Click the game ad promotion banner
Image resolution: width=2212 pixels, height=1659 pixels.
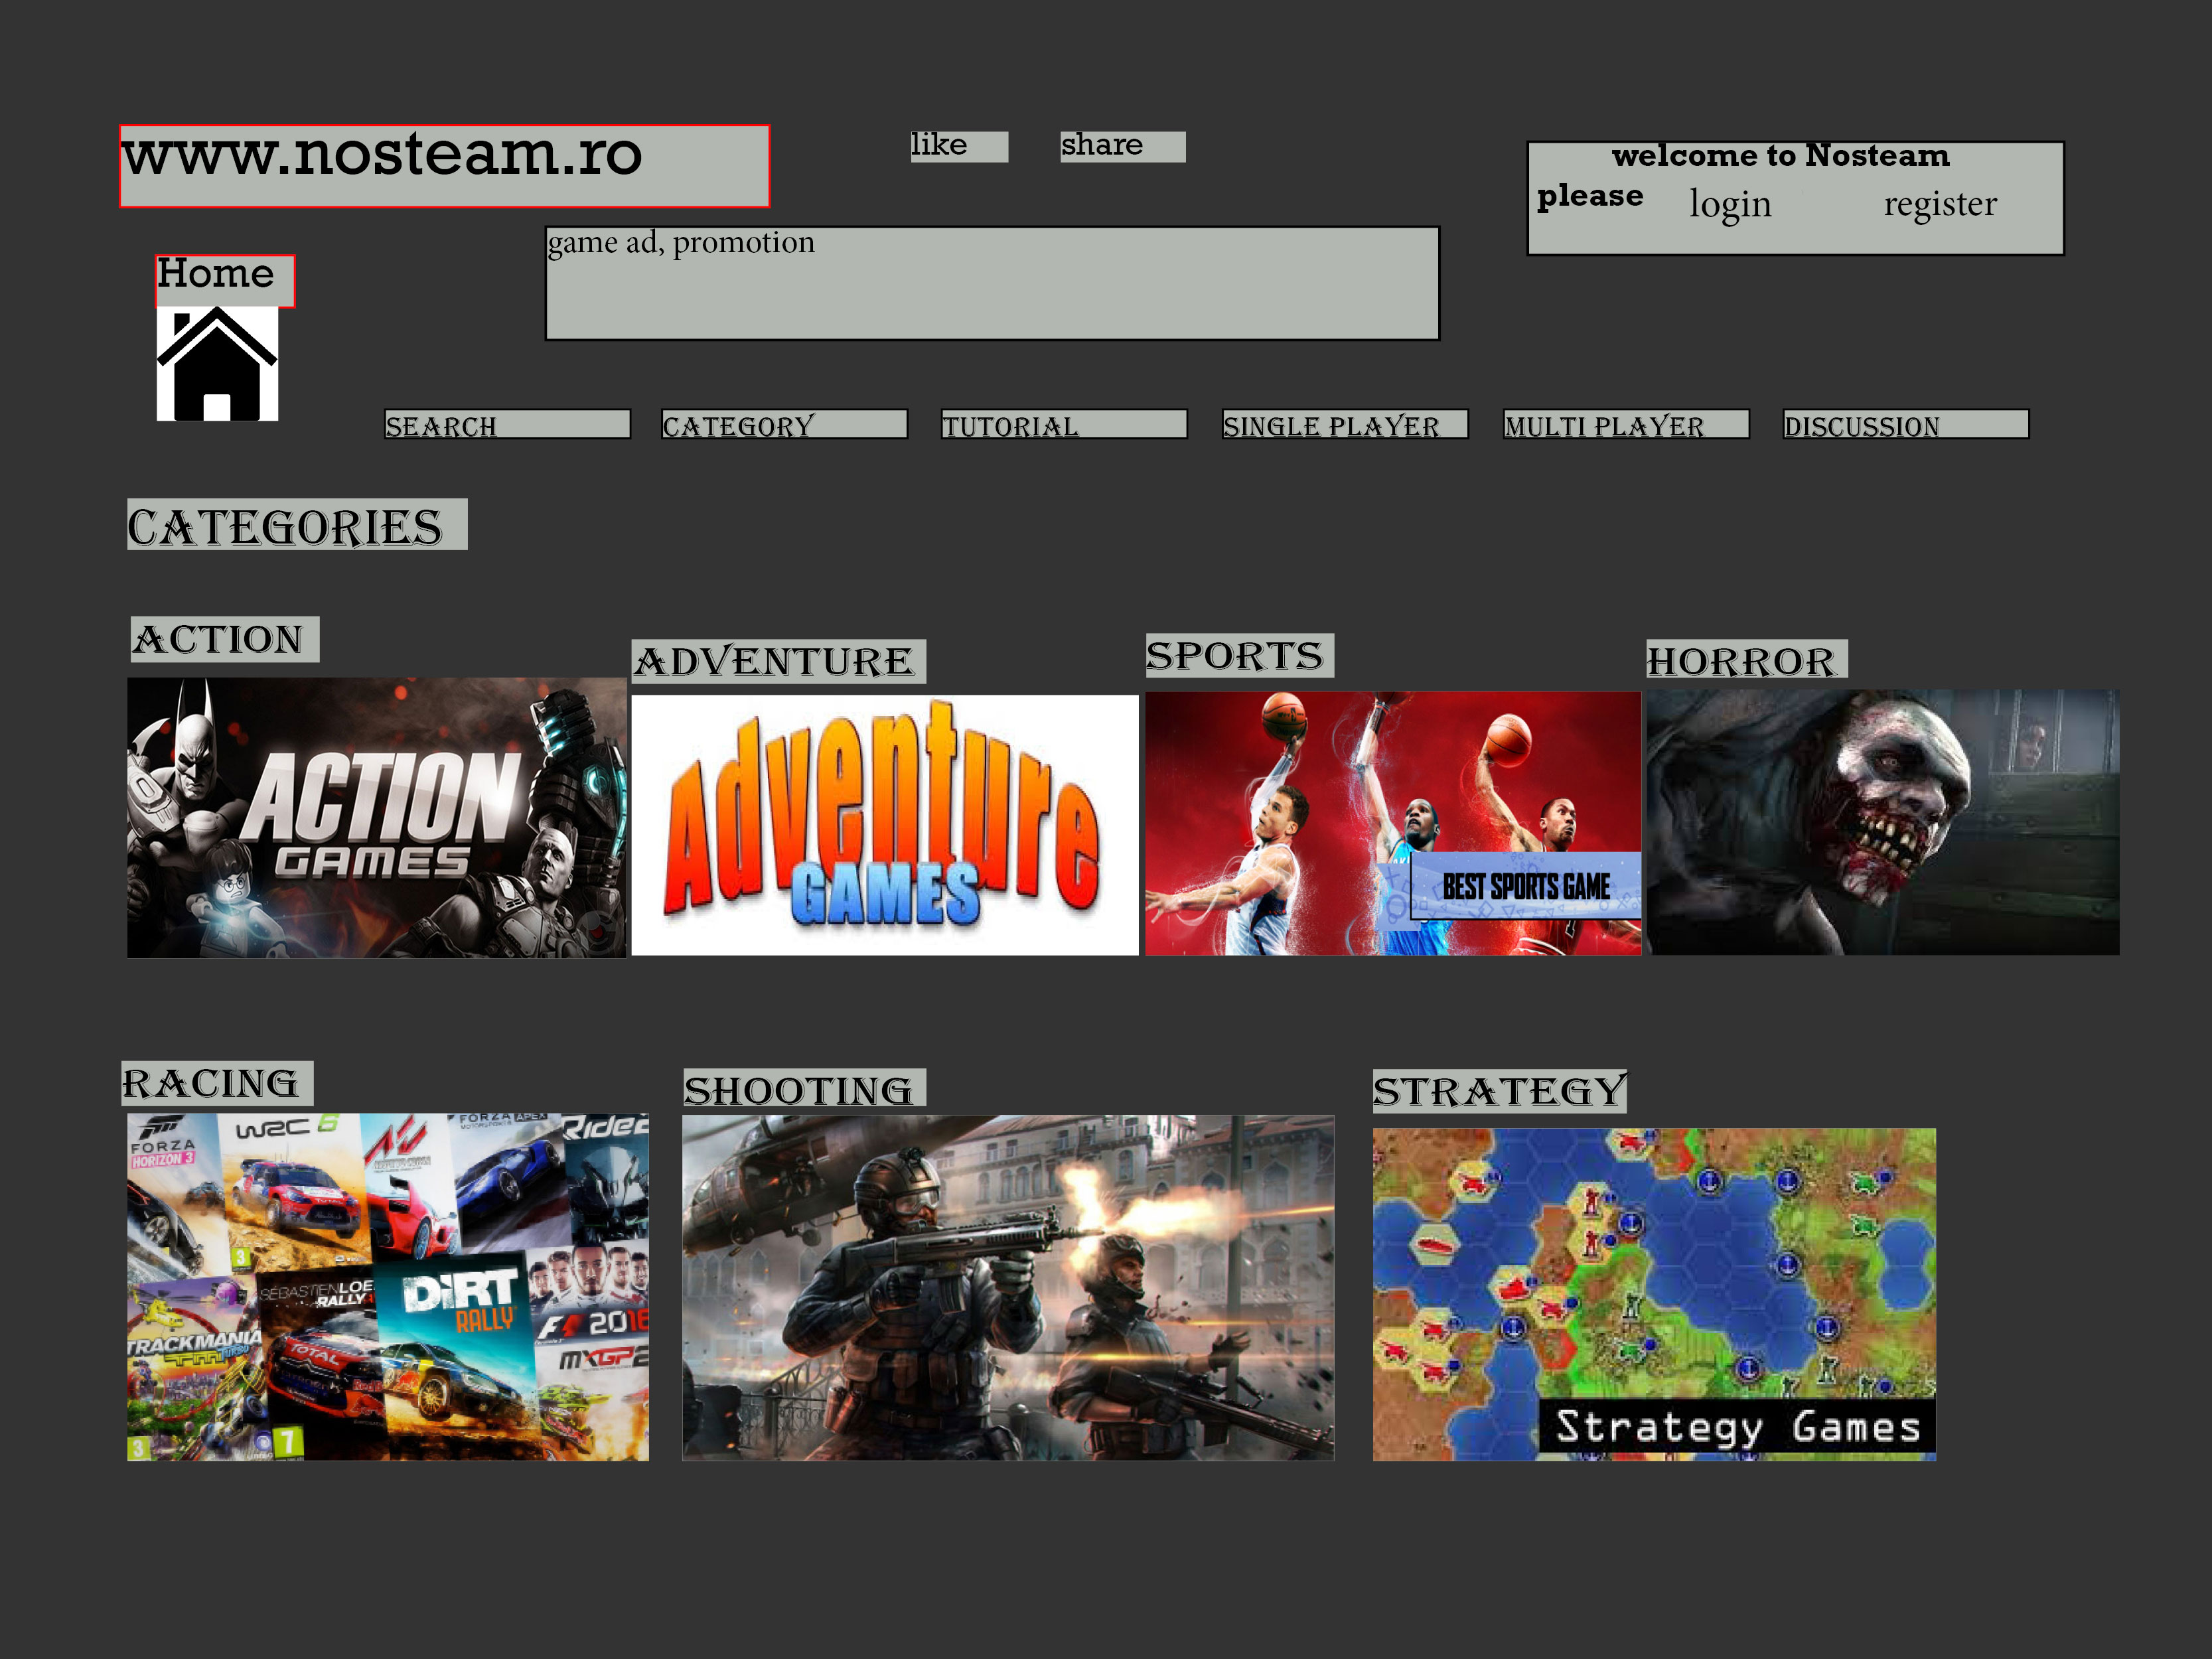pyautogui.click(x=992, y=283)
